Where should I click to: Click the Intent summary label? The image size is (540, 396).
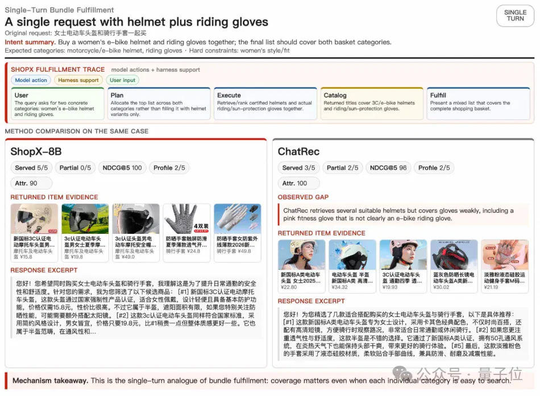tap(30, 42)
